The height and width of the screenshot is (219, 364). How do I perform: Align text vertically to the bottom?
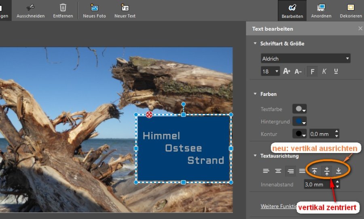(x=339, y=171)
